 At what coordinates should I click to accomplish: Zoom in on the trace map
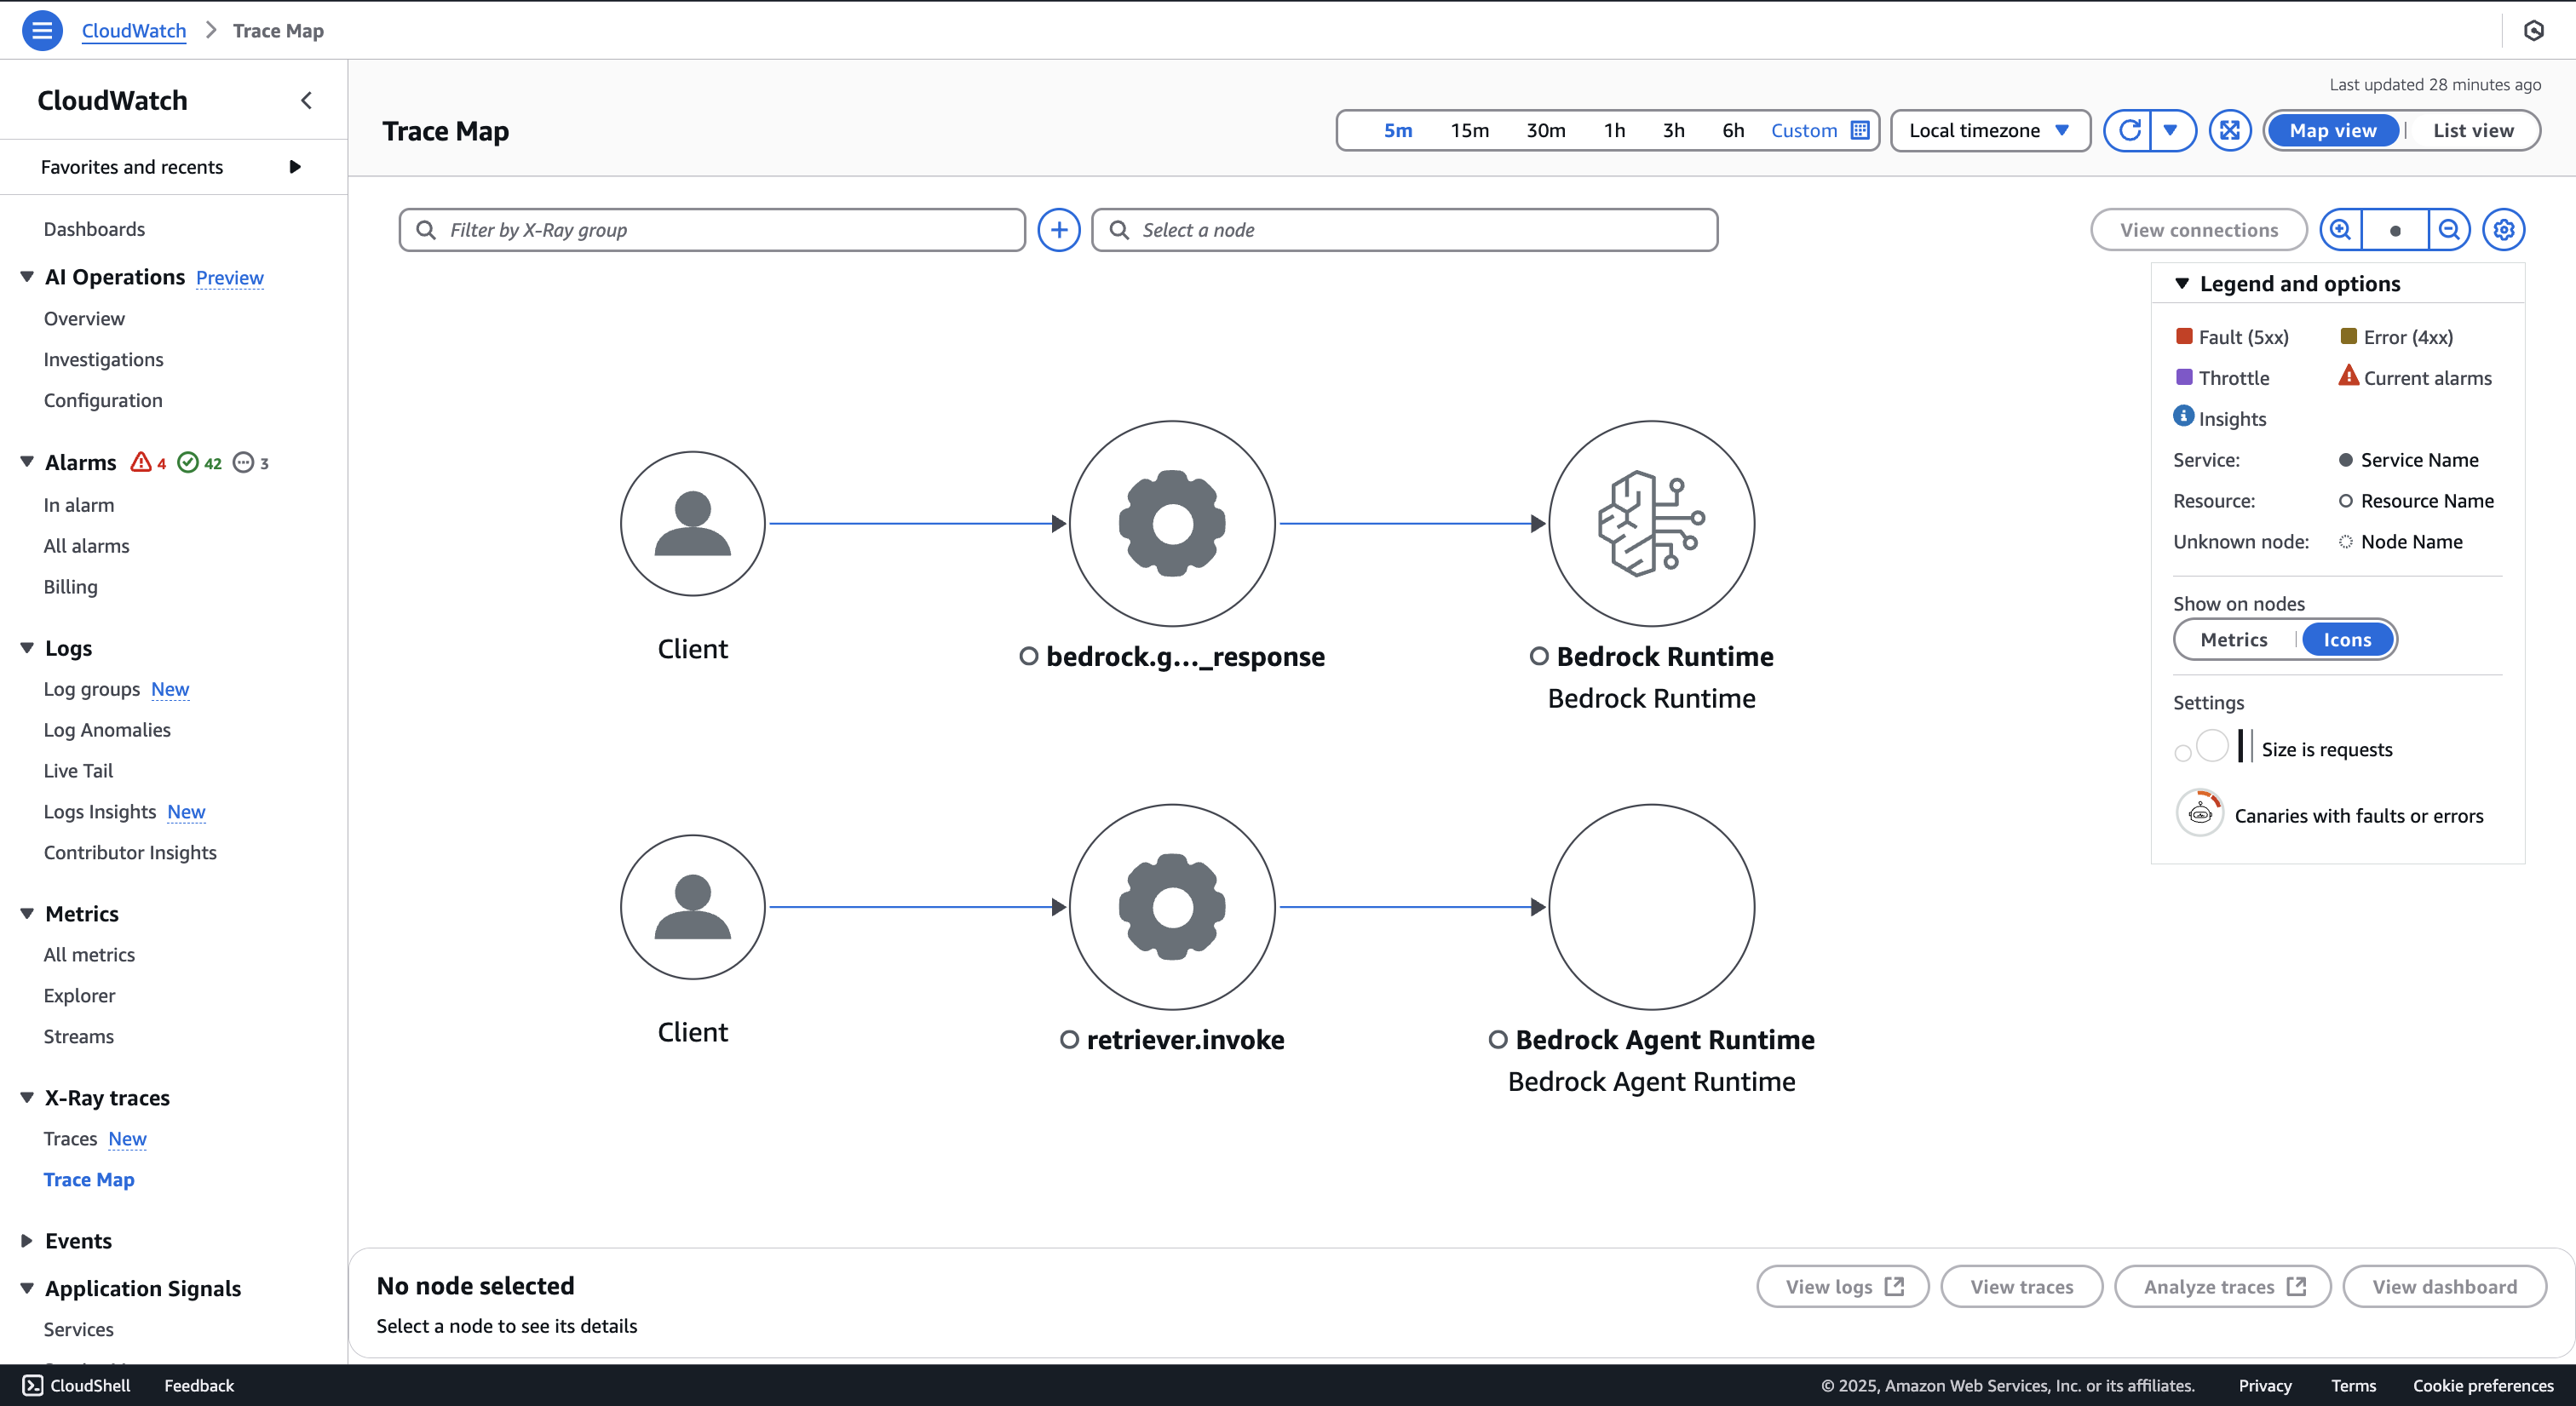2340,230
